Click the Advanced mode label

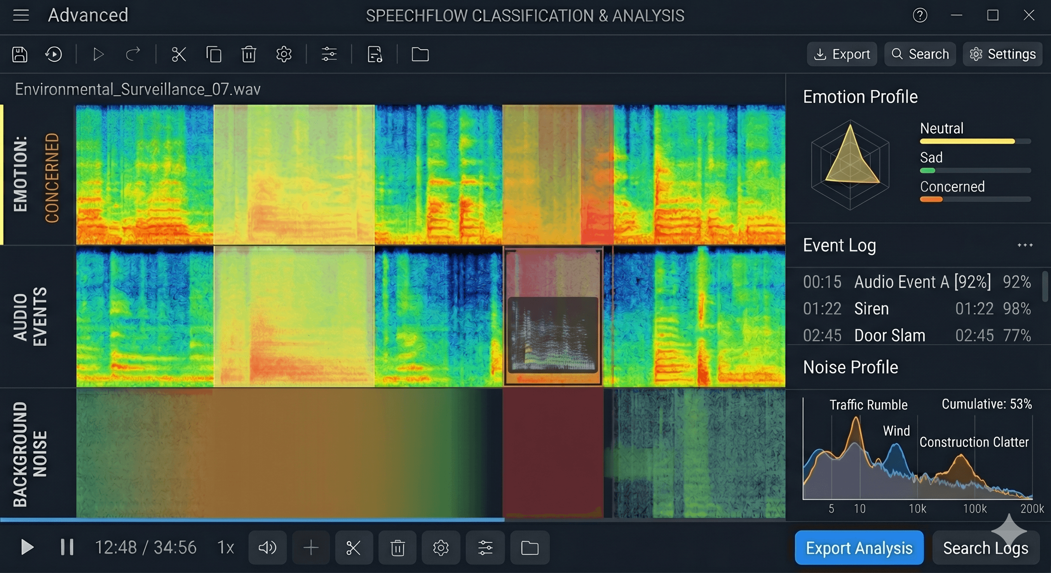pos(88,15)
